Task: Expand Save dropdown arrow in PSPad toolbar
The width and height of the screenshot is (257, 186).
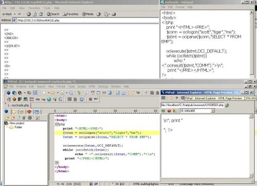Action: pyautogui.click(x=67, y=93)
